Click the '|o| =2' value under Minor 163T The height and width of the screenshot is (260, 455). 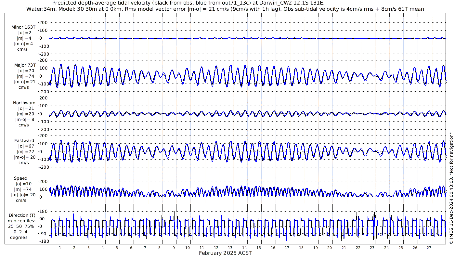pyautogui.click(x=25, y=33)
